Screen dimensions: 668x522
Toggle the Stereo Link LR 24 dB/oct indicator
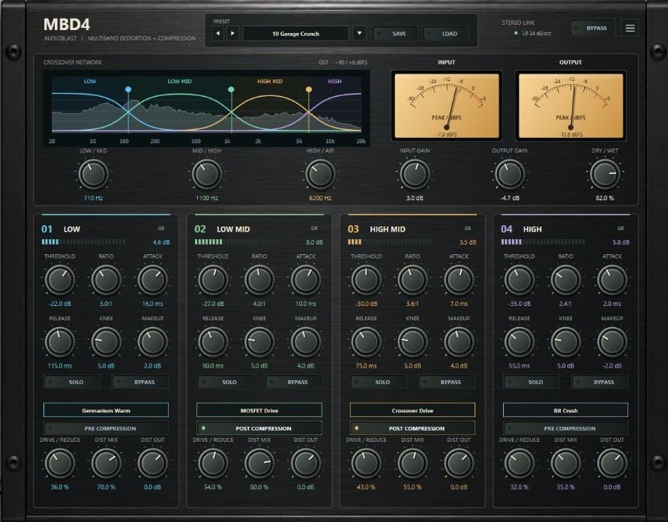(532, 33)
